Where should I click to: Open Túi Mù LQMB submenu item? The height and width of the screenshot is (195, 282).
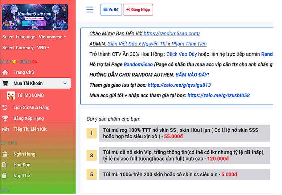coord(30,96)
